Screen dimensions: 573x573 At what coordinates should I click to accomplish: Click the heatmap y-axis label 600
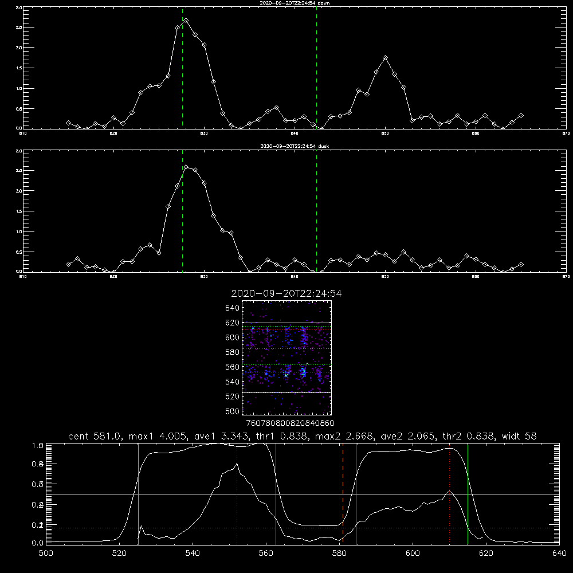pyautogui.click(x=232, y=337)
